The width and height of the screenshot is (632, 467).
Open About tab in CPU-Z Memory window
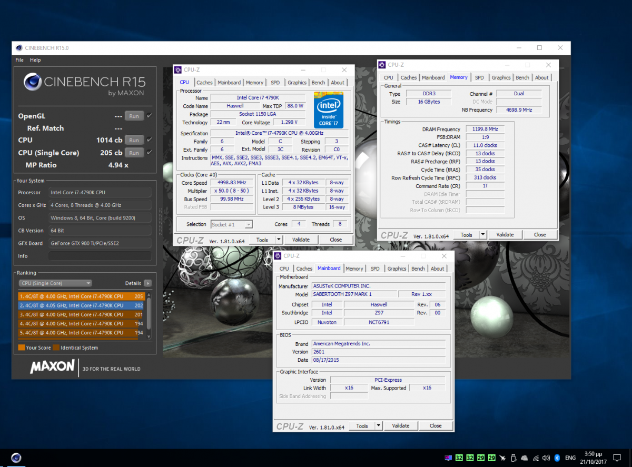(542, 77)
